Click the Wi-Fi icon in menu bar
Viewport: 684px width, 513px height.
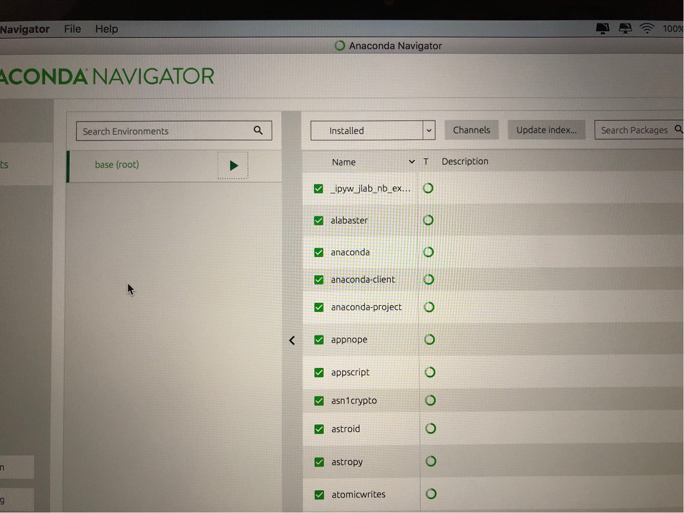[647, 28]
